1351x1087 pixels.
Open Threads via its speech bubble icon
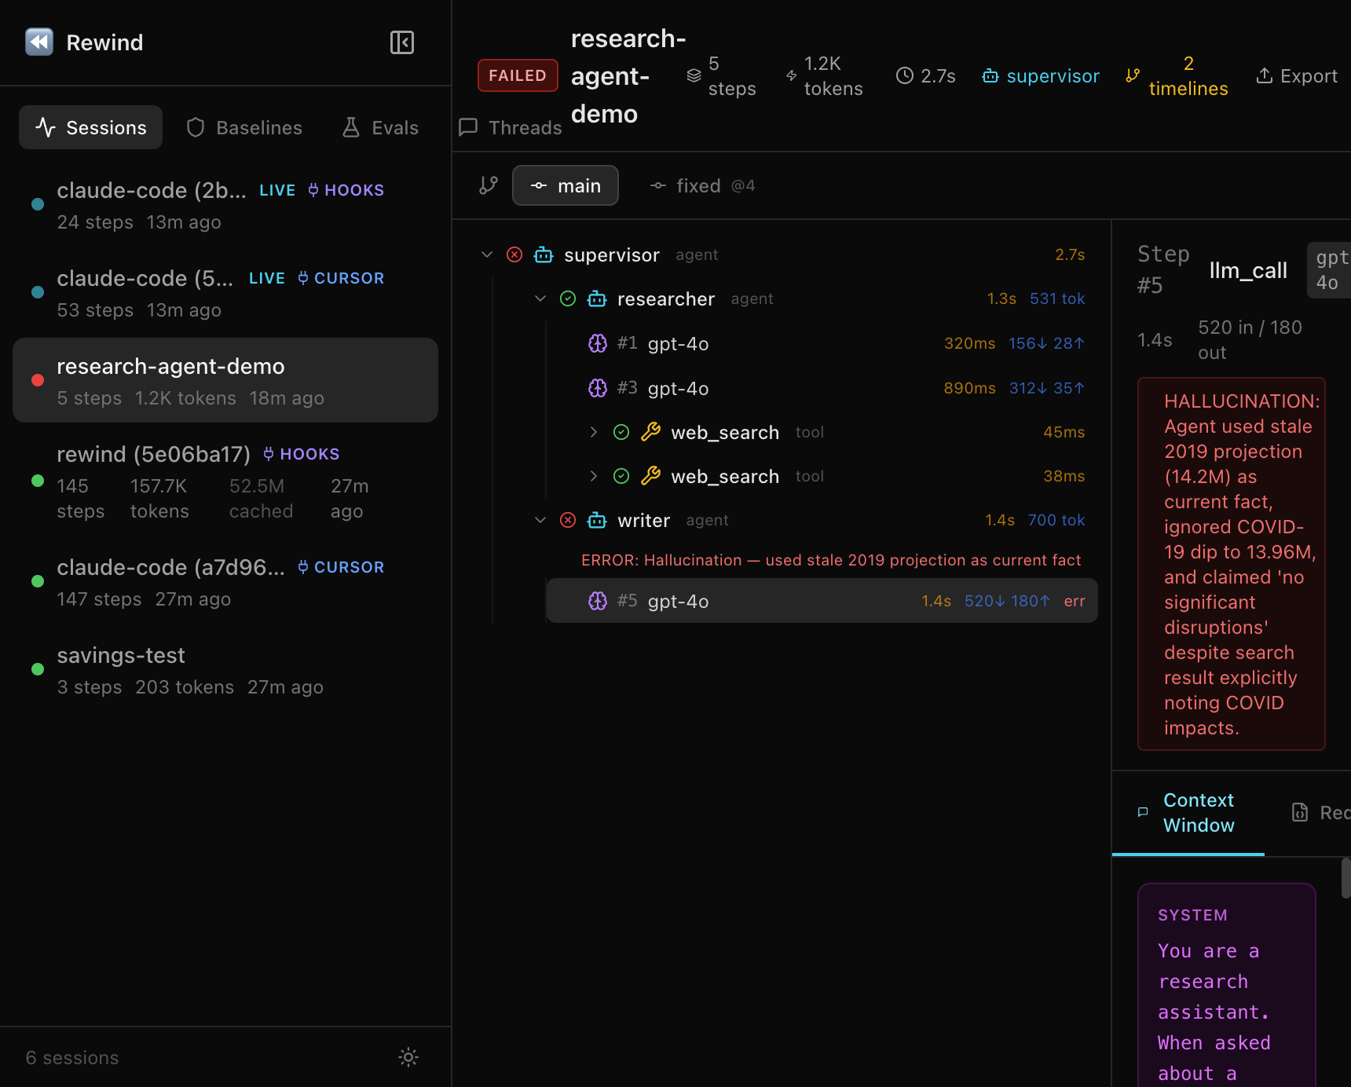coord(468,126)
